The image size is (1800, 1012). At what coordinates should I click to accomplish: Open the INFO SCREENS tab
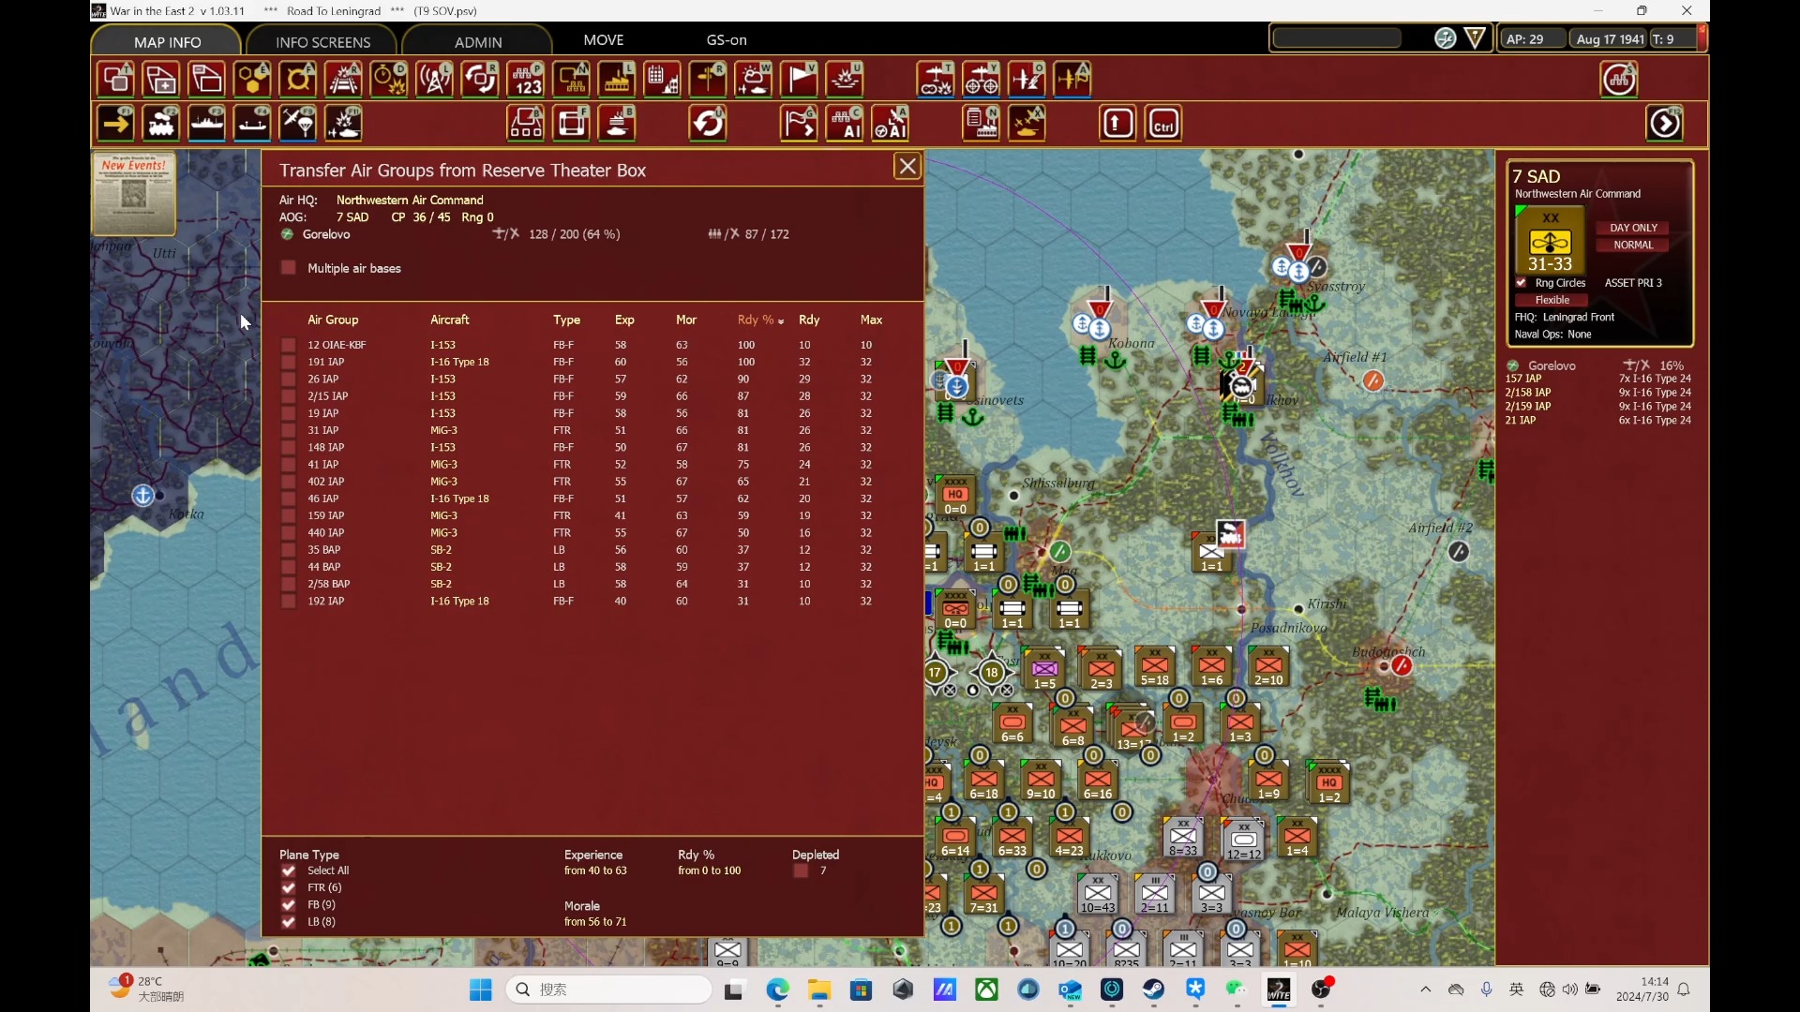coord(322,42)
